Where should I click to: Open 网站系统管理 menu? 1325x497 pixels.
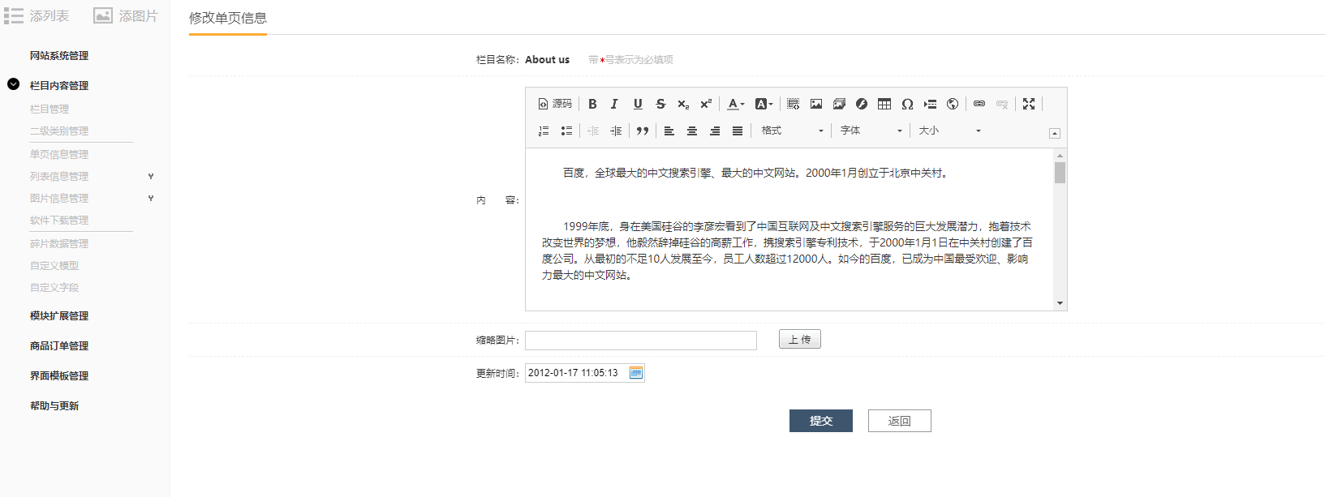59,55
